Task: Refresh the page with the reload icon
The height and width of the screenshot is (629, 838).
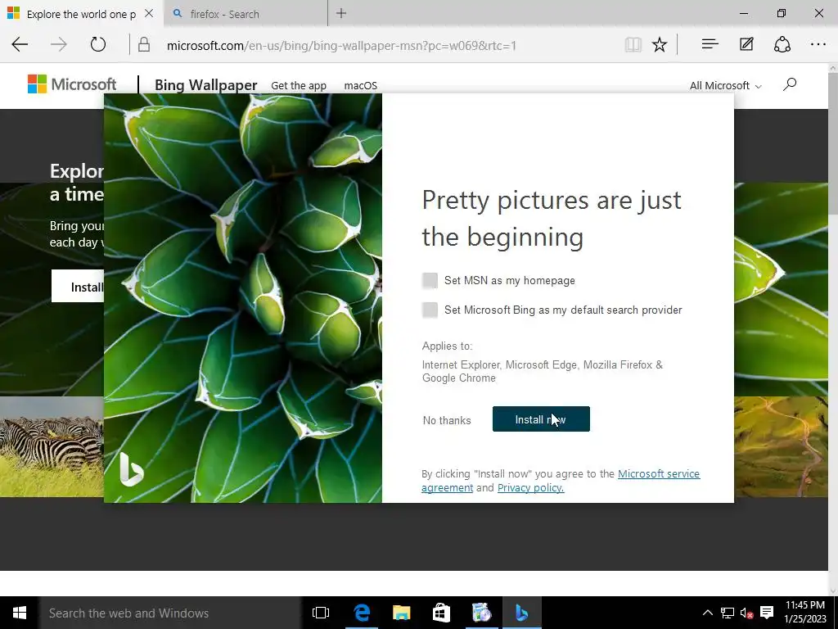Action: (x=98, y=44)
